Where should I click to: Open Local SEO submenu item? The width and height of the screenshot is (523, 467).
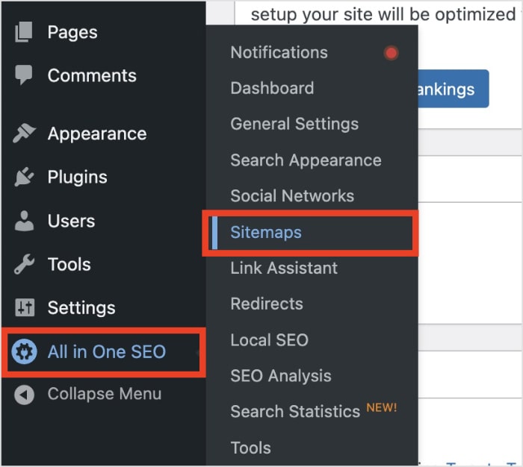270,340
